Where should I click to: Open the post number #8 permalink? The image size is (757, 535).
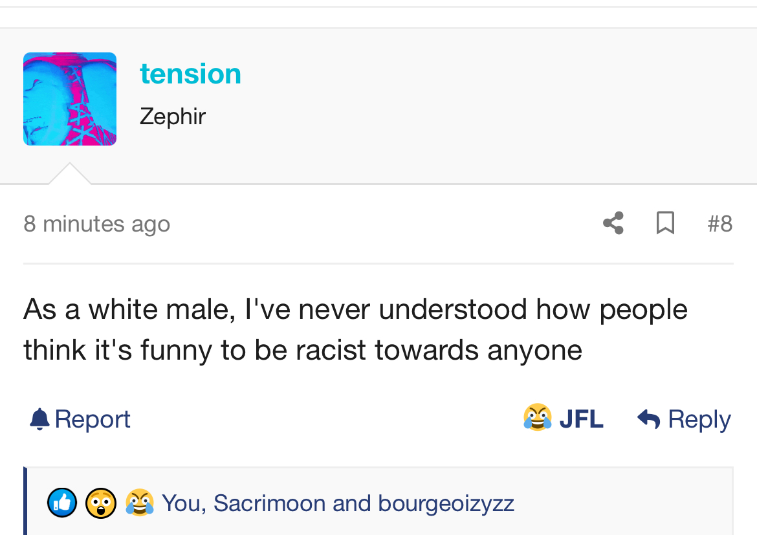[x=719, y=224]
